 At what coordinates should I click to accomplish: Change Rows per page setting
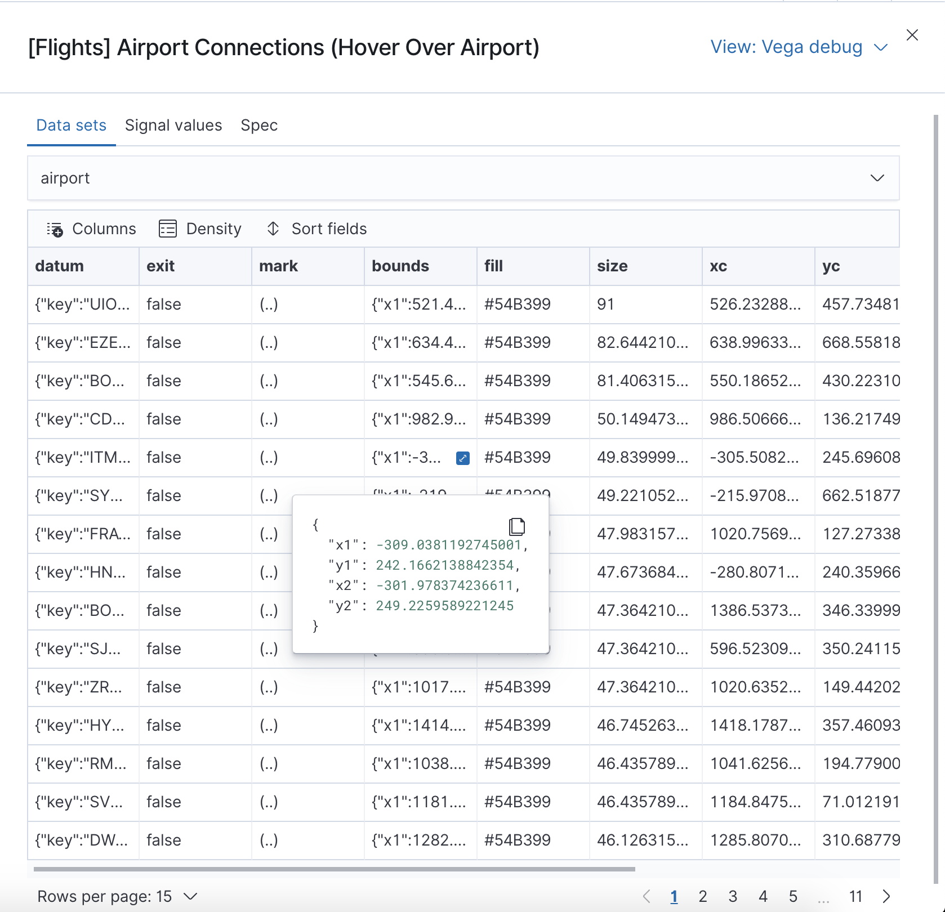coord(117,896)
